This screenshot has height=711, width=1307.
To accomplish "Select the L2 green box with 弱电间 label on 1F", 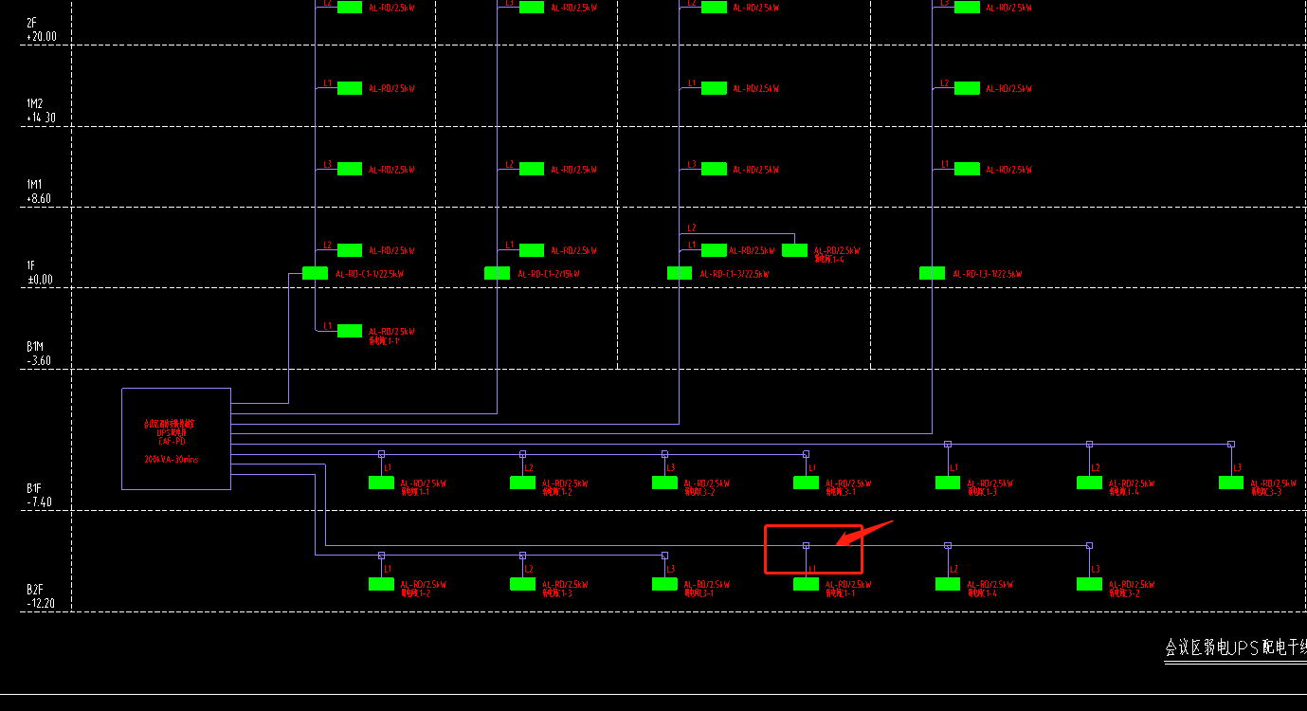I will (x=794, y=250).
